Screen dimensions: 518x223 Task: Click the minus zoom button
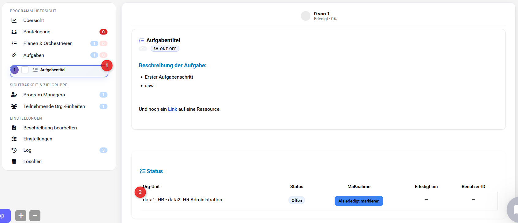(x=35, y=216)
